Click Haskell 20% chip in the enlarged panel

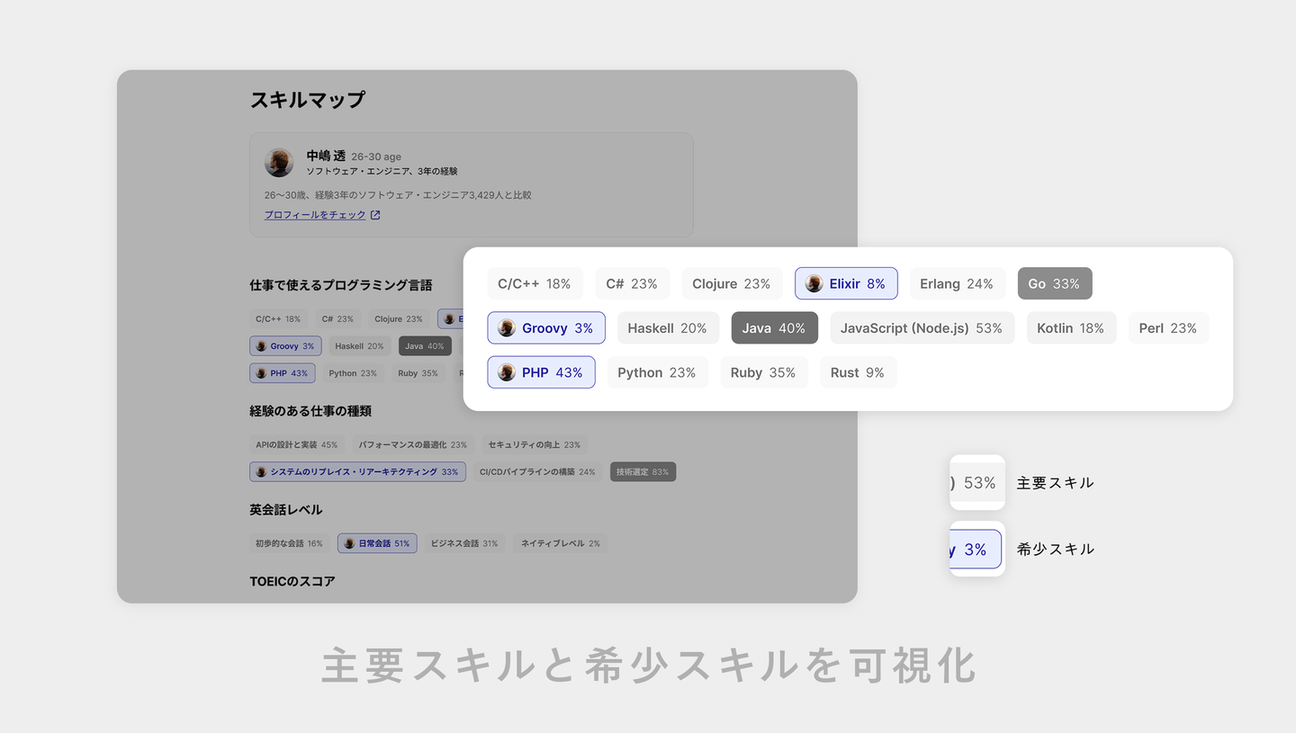pyautogui.click(x=668, y=328)
